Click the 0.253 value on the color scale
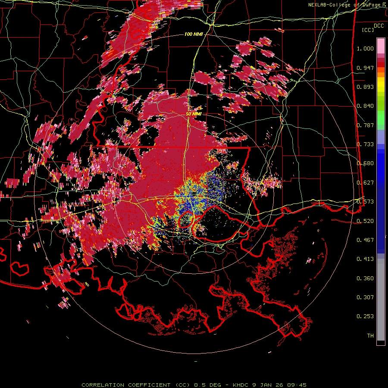Image resolution: width=388 pixels, height=388 pixels. 365,316
